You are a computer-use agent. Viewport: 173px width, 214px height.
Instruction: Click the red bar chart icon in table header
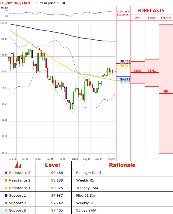pos(18,165)
